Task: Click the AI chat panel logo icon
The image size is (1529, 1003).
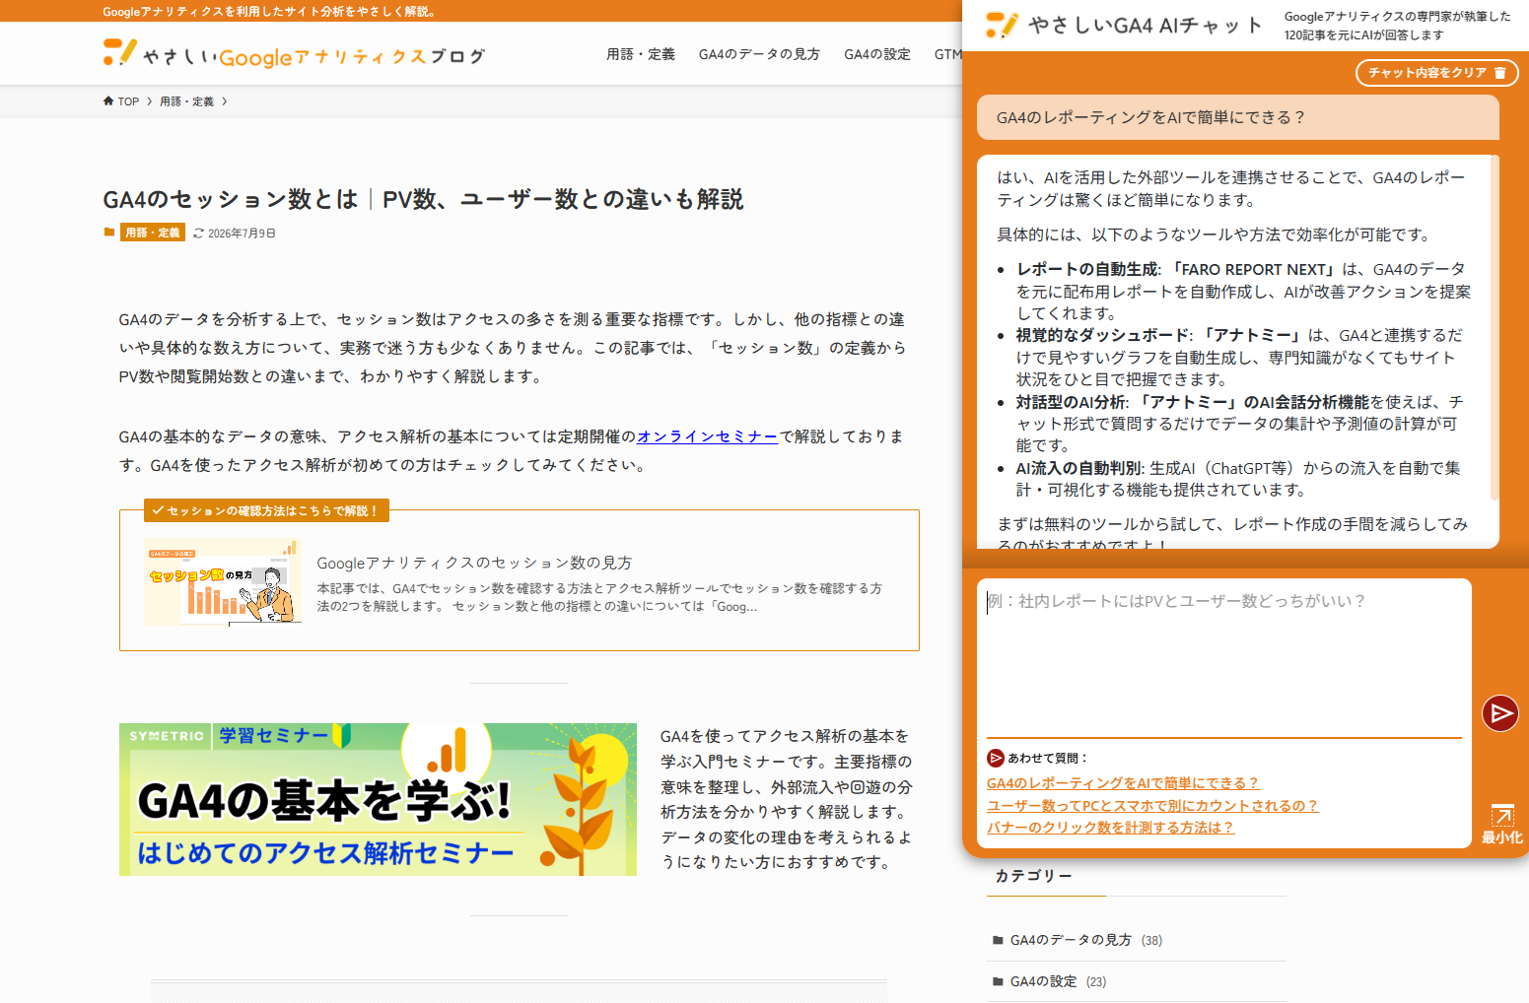Action: click(1002, 25)
